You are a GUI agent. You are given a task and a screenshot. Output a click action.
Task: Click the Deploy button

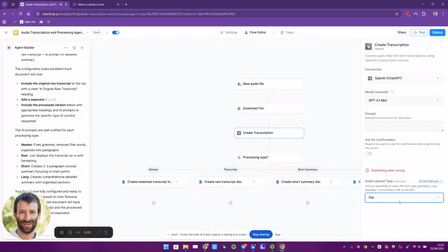point(437,32)
